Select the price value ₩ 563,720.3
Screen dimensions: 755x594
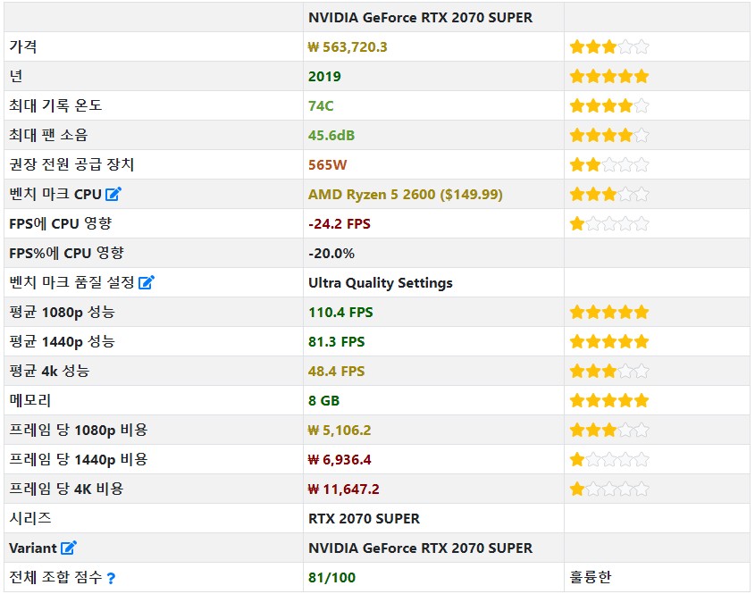click(x=348, y=46)
